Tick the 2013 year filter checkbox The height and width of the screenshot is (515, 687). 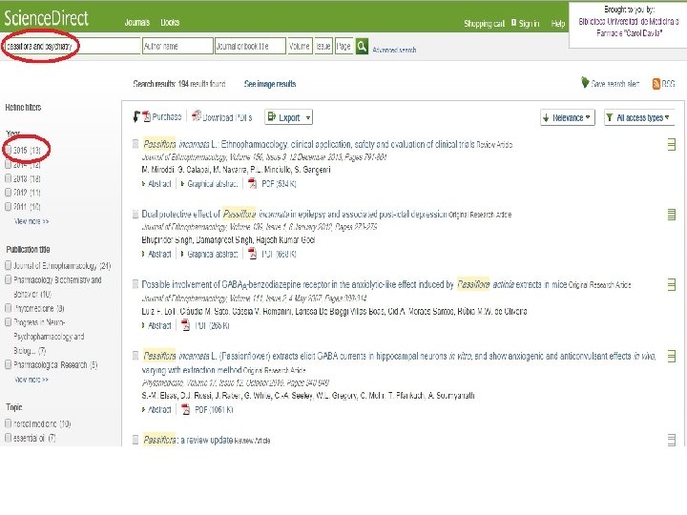click(x=8, y=178)
